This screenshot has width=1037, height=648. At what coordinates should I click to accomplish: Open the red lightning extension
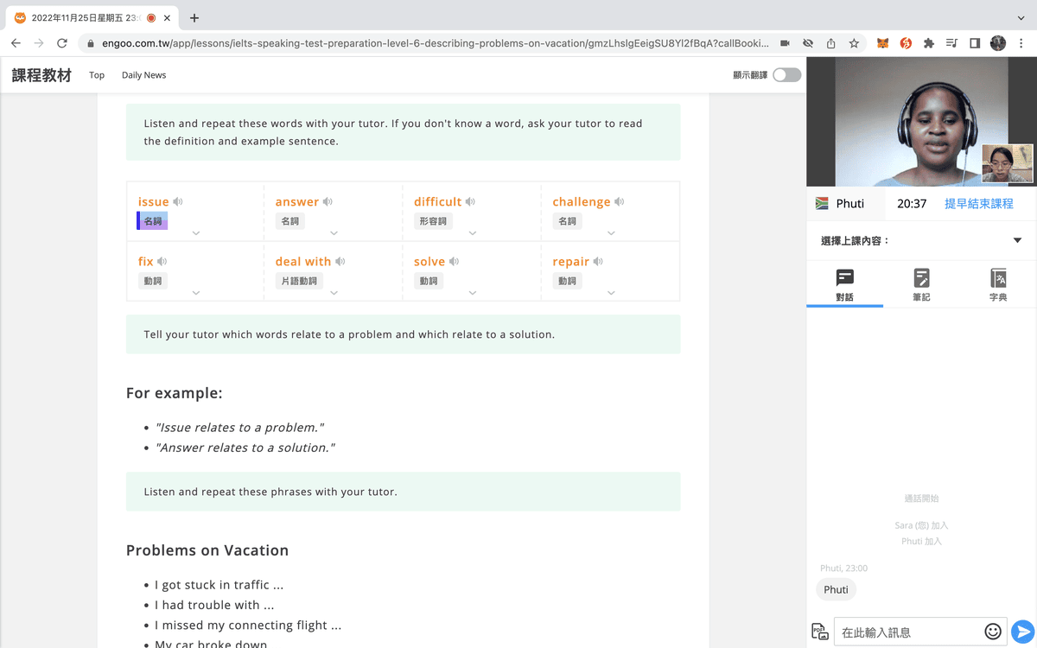click(x=906, y=43)
